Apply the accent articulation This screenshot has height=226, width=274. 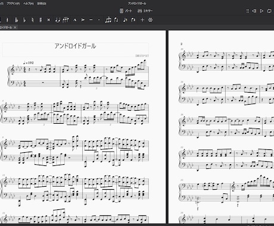click(83, 20)
